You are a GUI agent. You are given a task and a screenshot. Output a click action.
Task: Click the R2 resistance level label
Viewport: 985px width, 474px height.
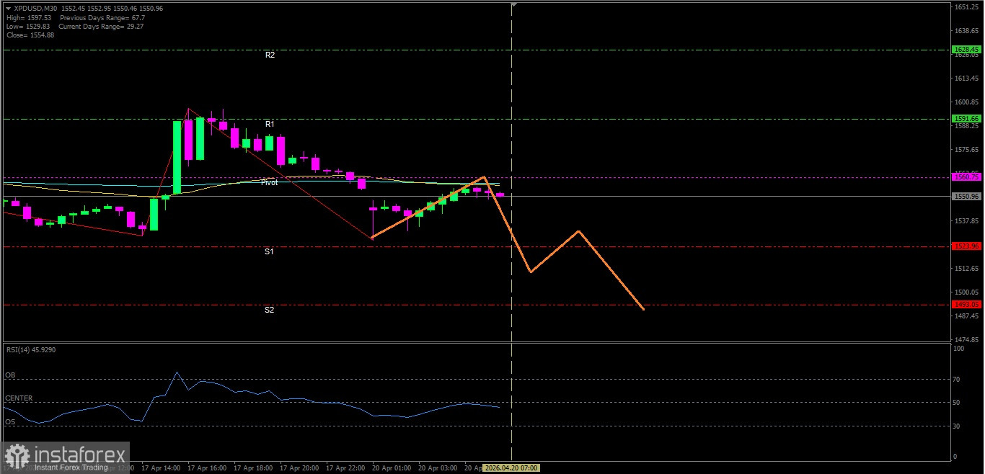click(x=270, y=55)
